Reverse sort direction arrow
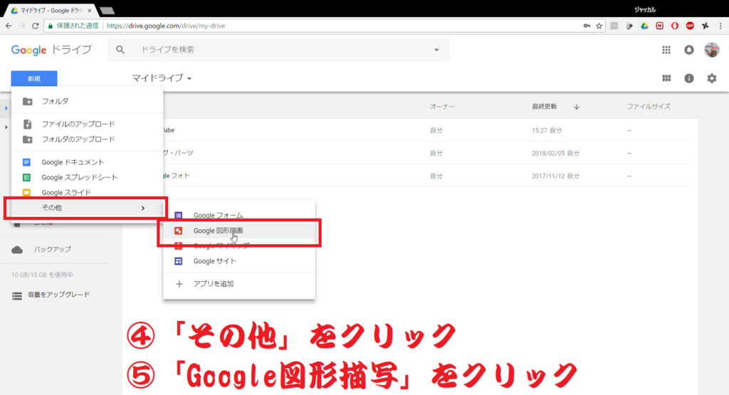This screenshot has height=395, width=729. point(577,107)
